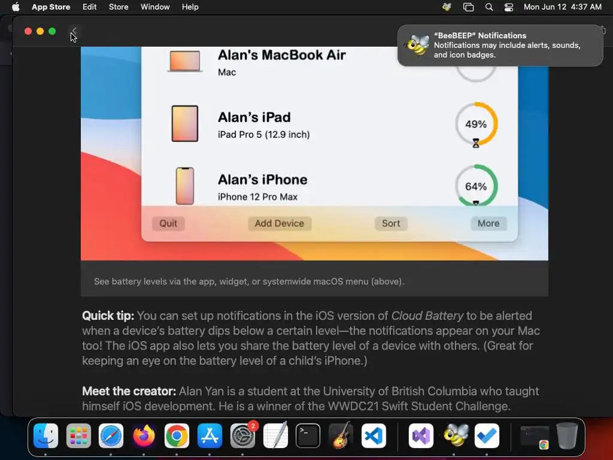Close the App Store window

pyautogui.click(x=28, y=31)
